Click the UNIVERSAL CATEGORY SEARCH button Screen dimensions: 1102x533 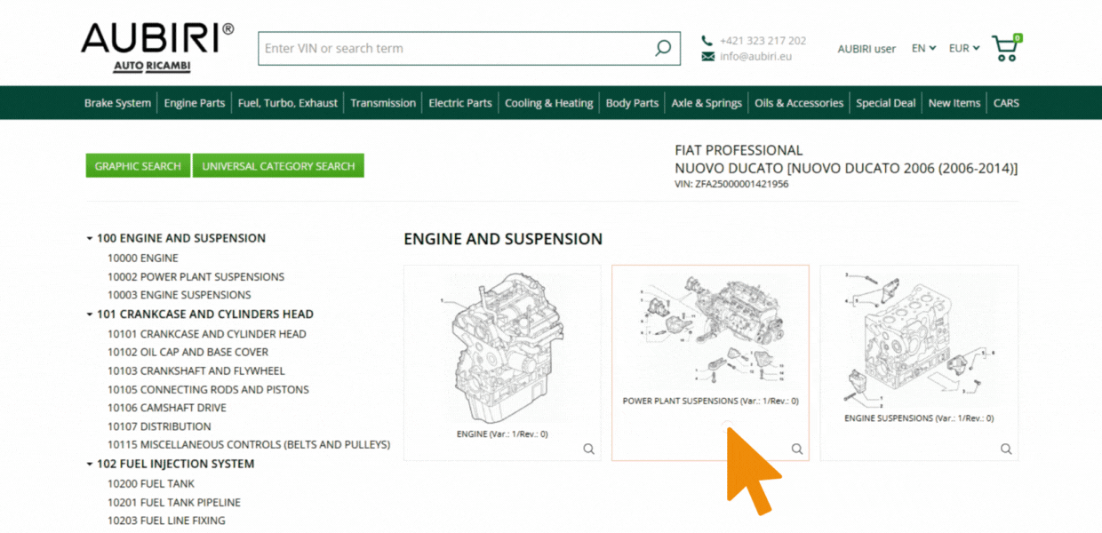[278, 166]
